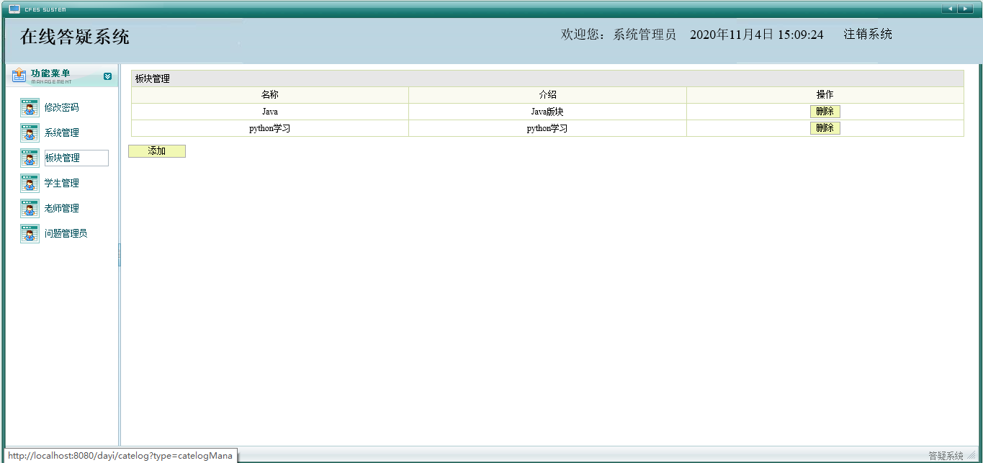Click the 欢迎您:系统管理员 text
Screen dimensions: 983x463
[x=619, y=35]
